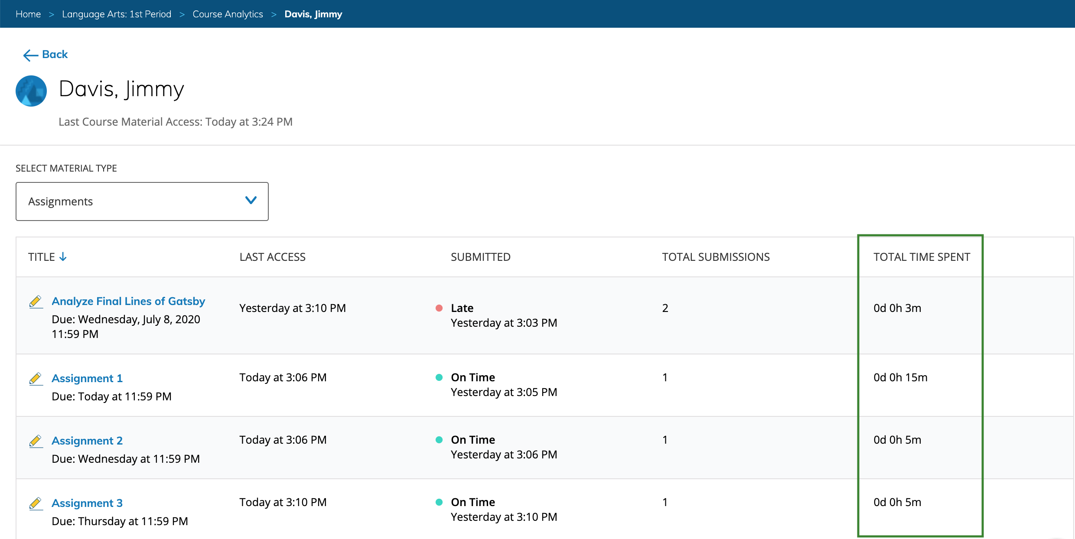Open the Assignment 3 link
1075x539 pixels.
pyautogui.click(x=87, y=503)
